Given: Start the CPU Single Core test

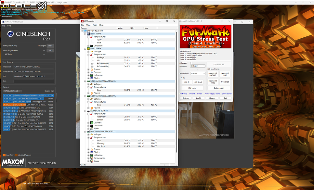Looking at the screenshot, I should click(50, 50).
